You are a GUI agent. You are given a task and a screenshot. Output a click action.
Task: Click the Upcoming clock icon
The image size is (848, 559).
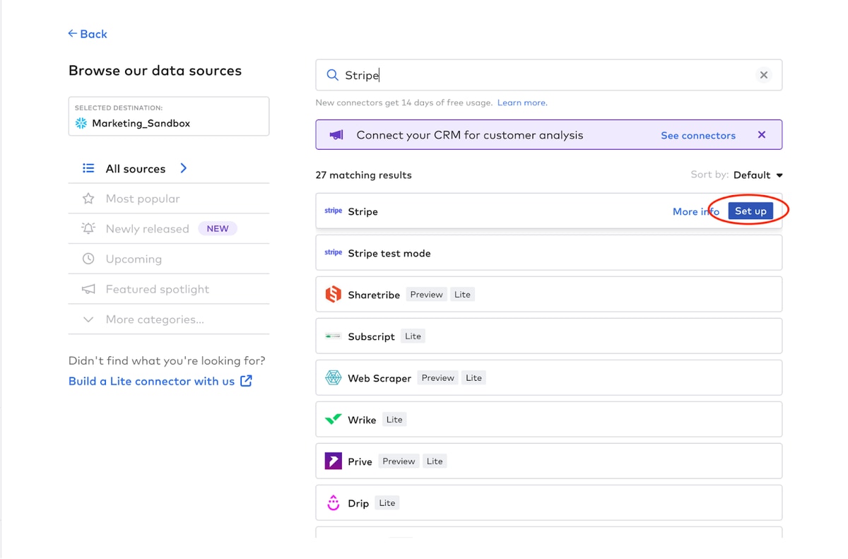[88, 259]
